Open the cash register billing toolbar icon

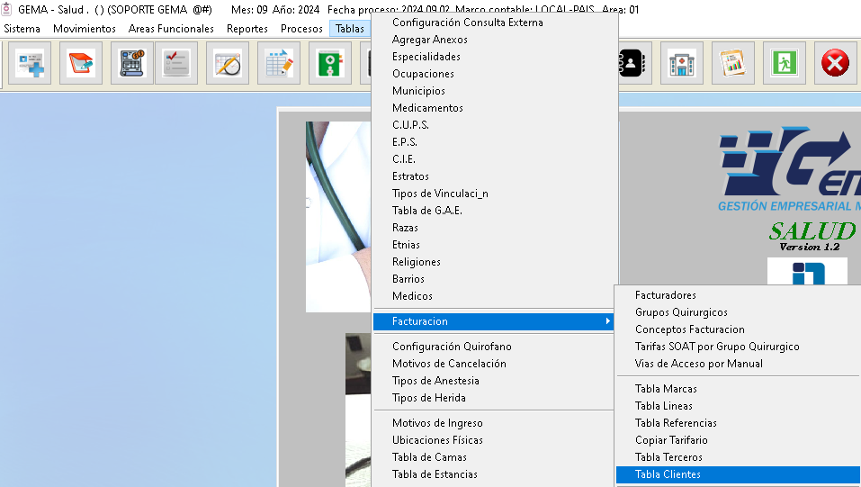click(131, 63)
